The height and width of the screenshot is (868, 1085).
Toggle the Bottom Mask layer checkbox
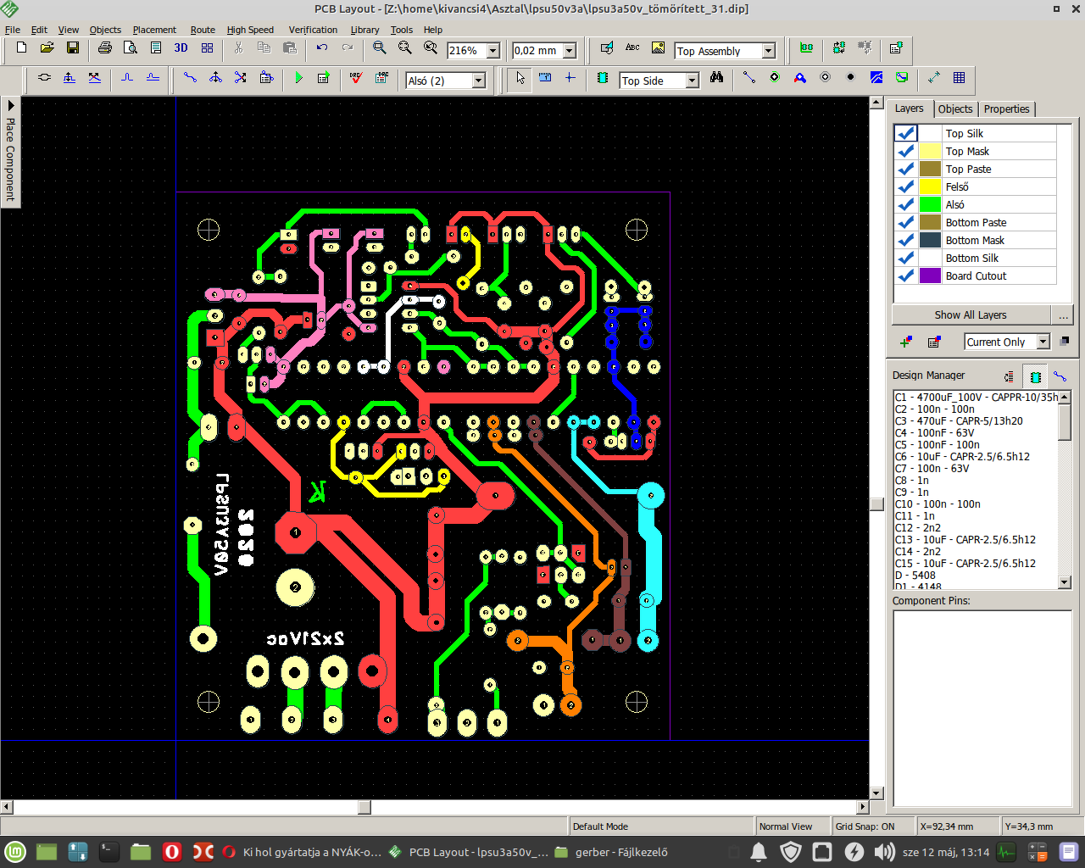point(906,240)
